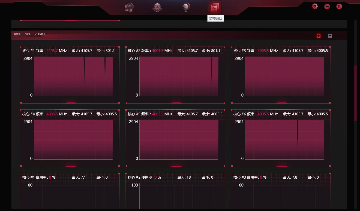The width and height of the screenshot is (360, 211).
Task: Click the 核心 #1 使用率 title label
Action: [35, 177]
